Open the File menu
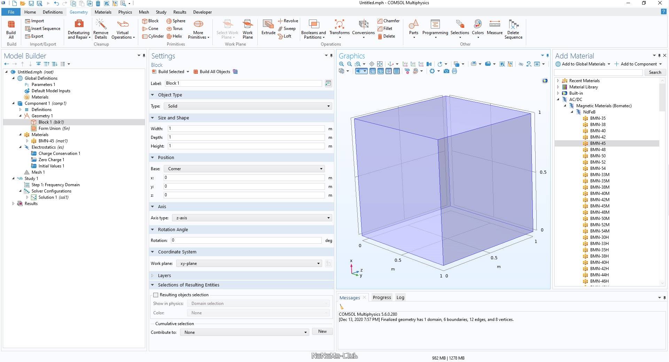This screenshot has height=362, width=669. (x=11, y=12)
